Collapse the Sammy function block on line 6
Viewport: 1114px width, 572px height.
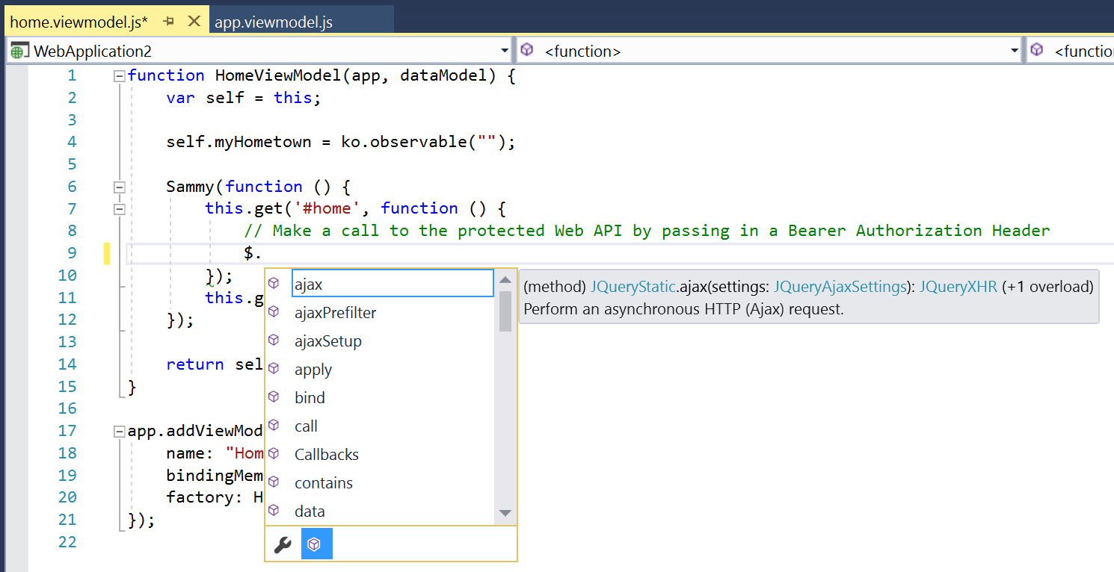(118, 187)
